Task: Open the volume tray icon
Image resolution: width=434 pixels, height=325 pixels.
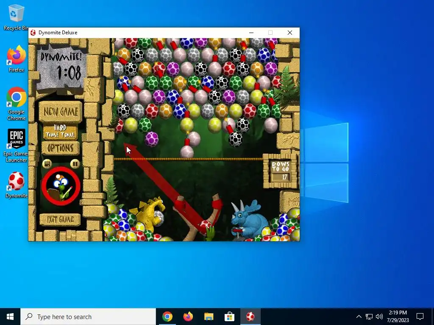Action: click(379, 317)
